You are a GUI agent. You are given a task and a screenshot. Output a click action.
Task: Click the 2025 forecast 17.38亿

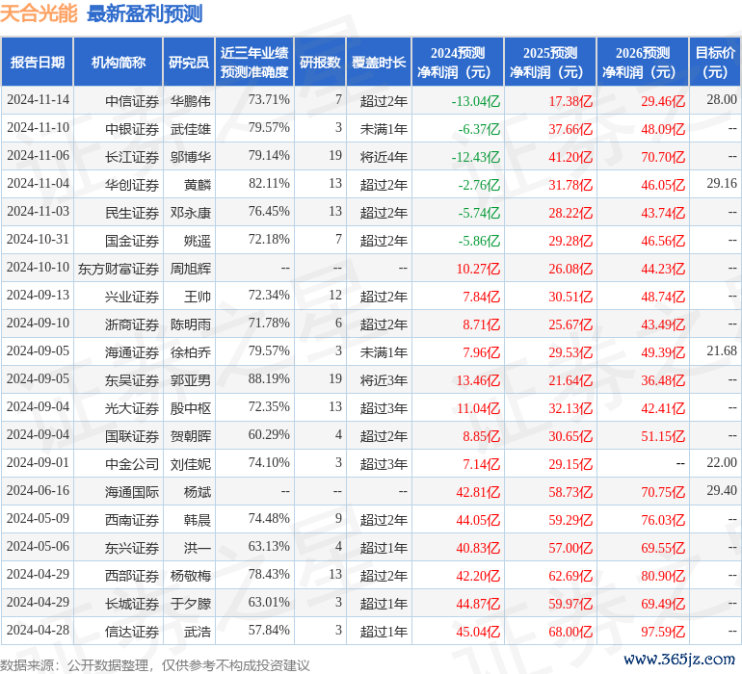tap(570, 101)
